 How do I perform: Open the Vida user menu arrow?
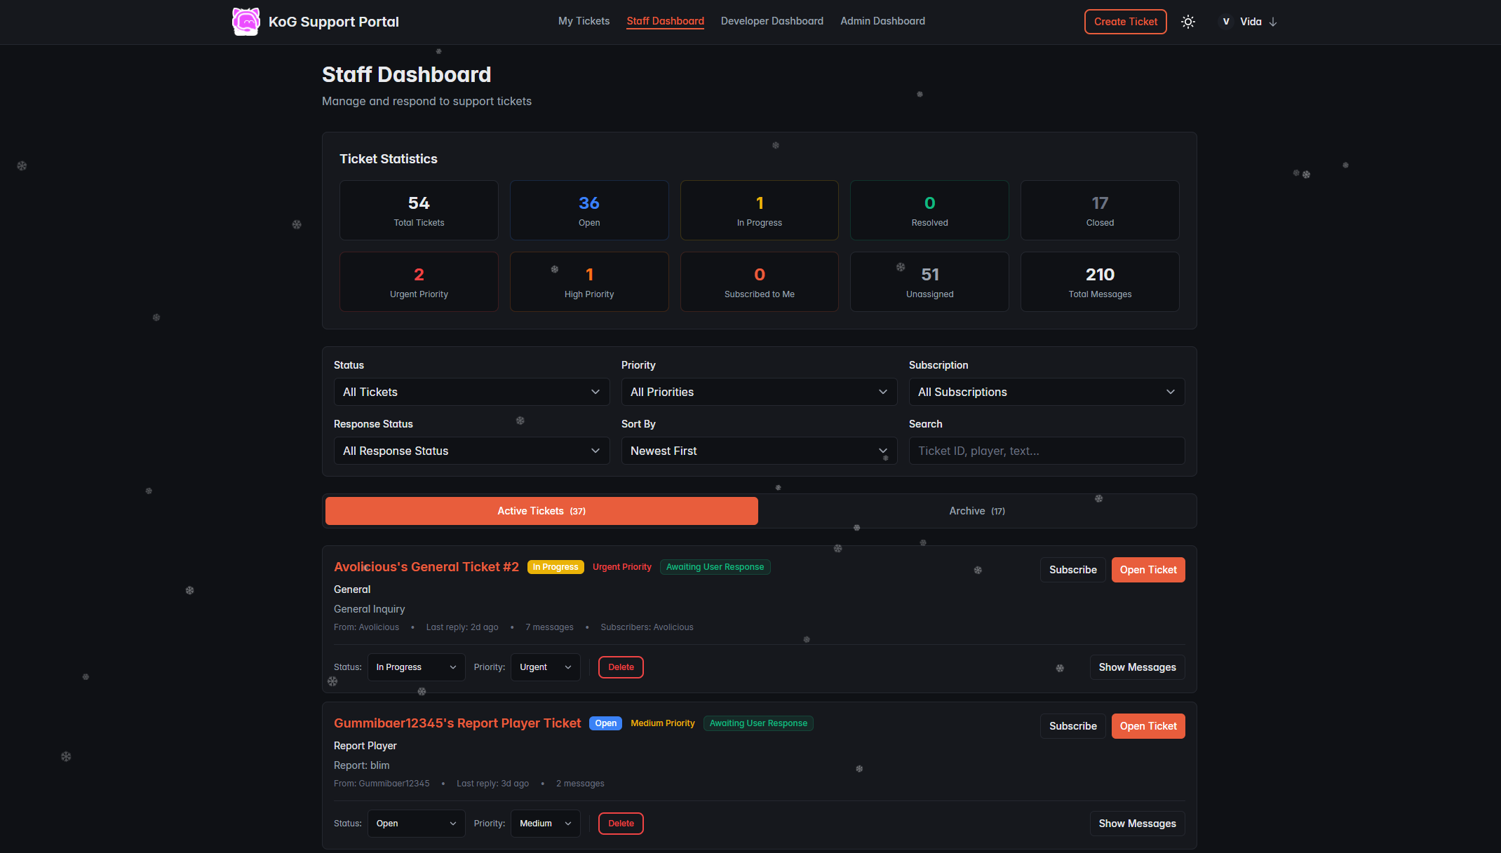(1273, 22)
